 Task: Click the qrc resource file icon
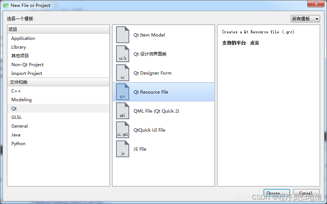[x=123, y=92]
